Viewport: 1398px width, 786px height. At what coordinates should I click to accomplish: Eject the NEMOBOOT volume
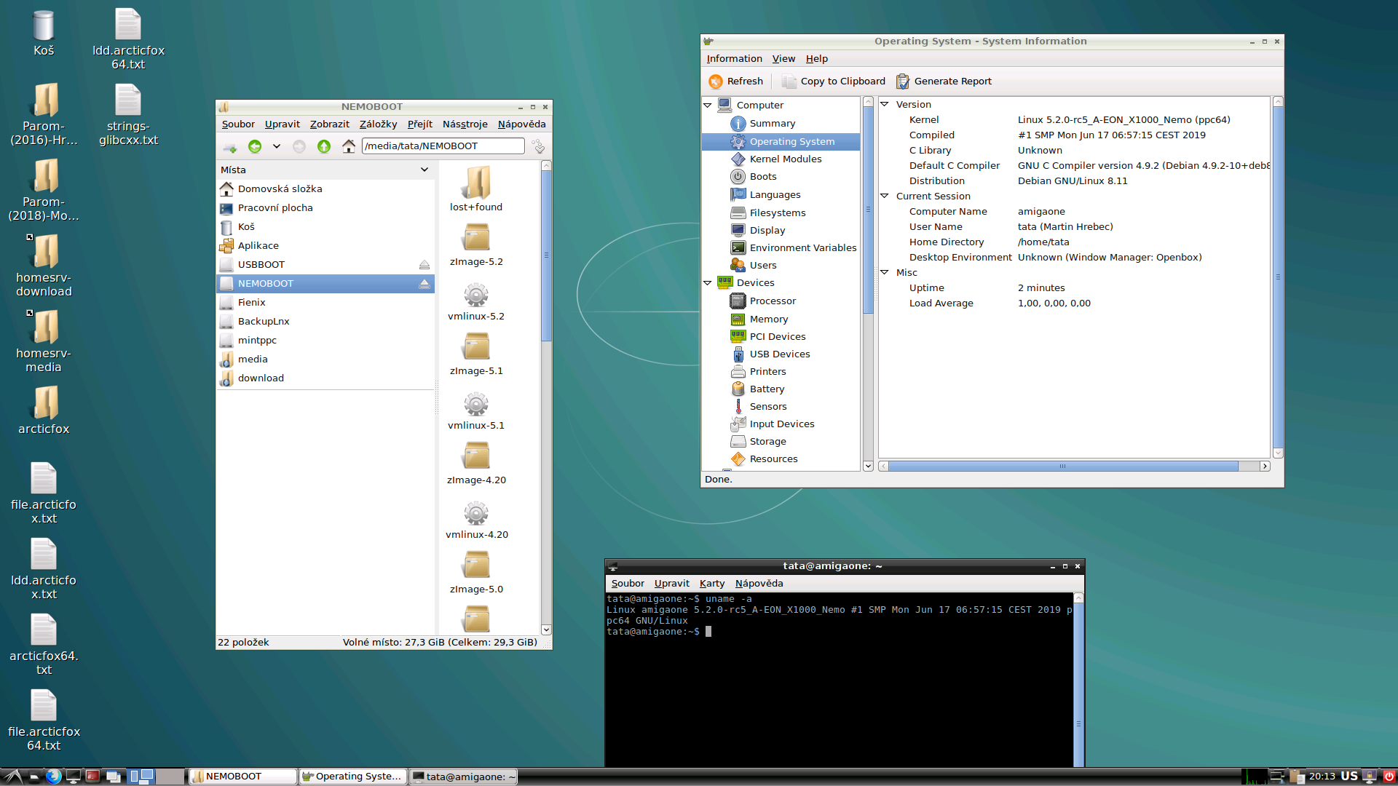pos(424,284)
